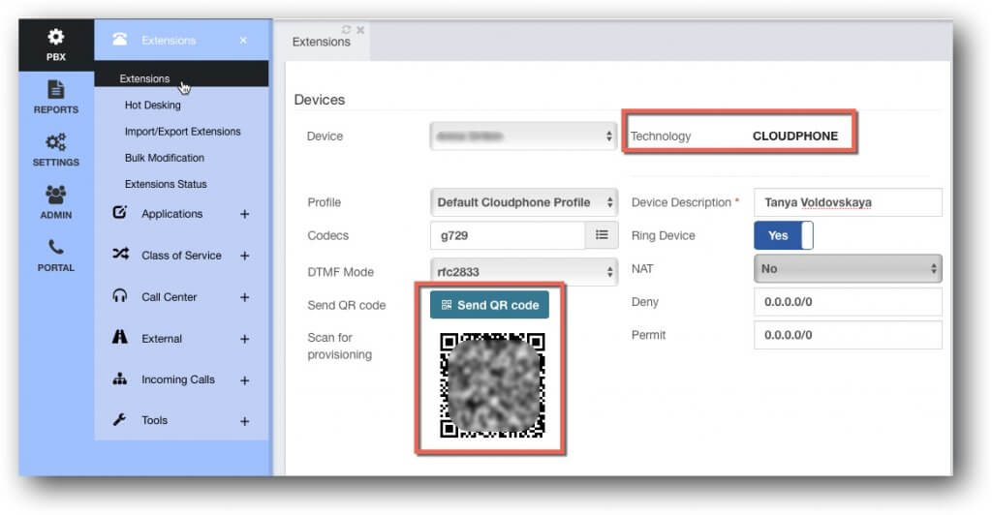The image size is (992, 515).
Task: Click the Applications edit icon
Action: (x=119, y=212)
